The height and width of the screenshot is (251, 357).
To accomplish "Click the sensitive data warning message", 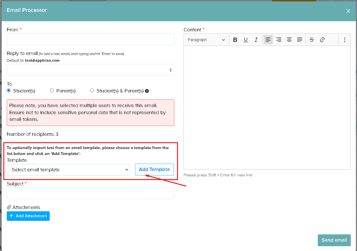I will (90, 113).
